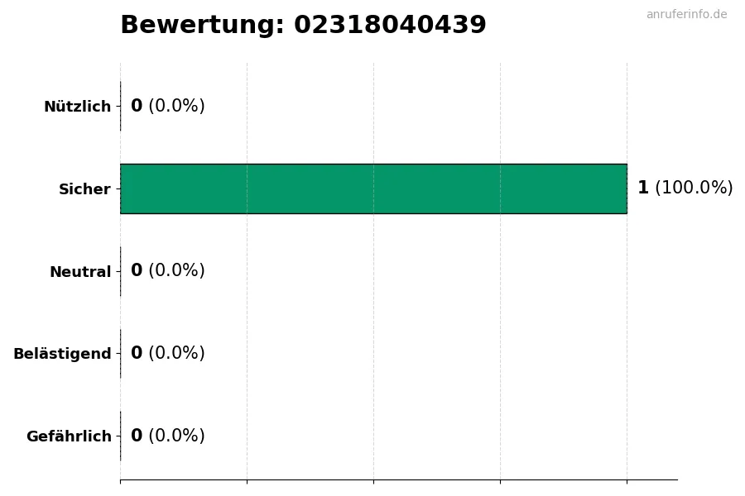Click the leftmost x-axis tick mark
The image size is (745, 496).
coord(120,481)
